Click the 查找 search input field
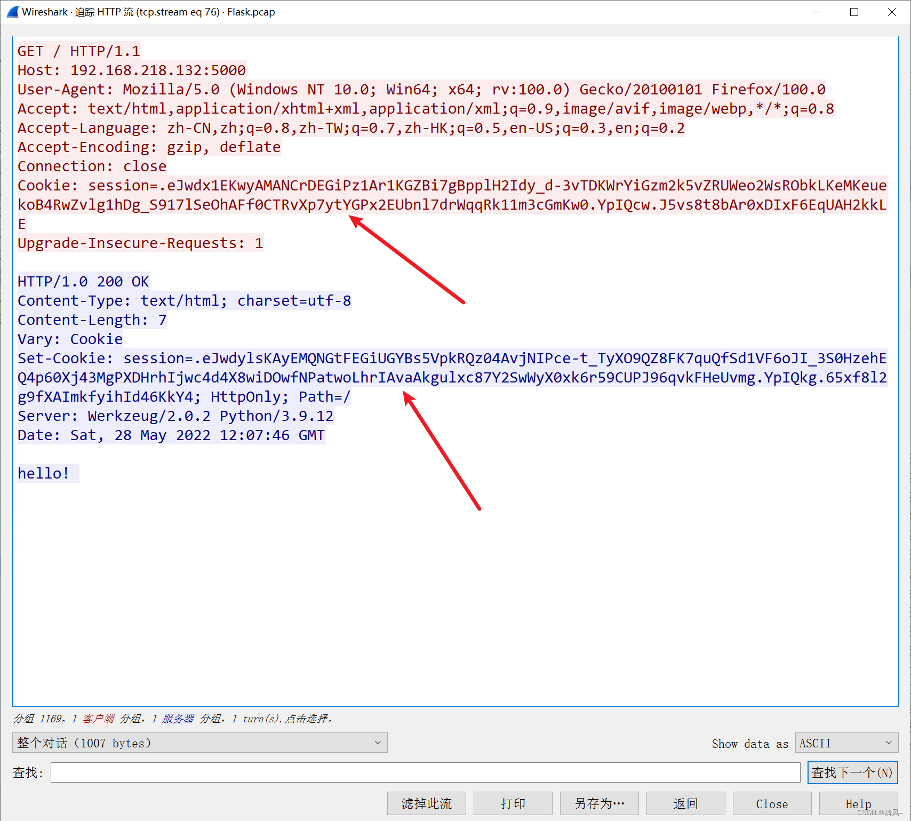The height and width of the screenshot is (821, 911). coord(425,772)
